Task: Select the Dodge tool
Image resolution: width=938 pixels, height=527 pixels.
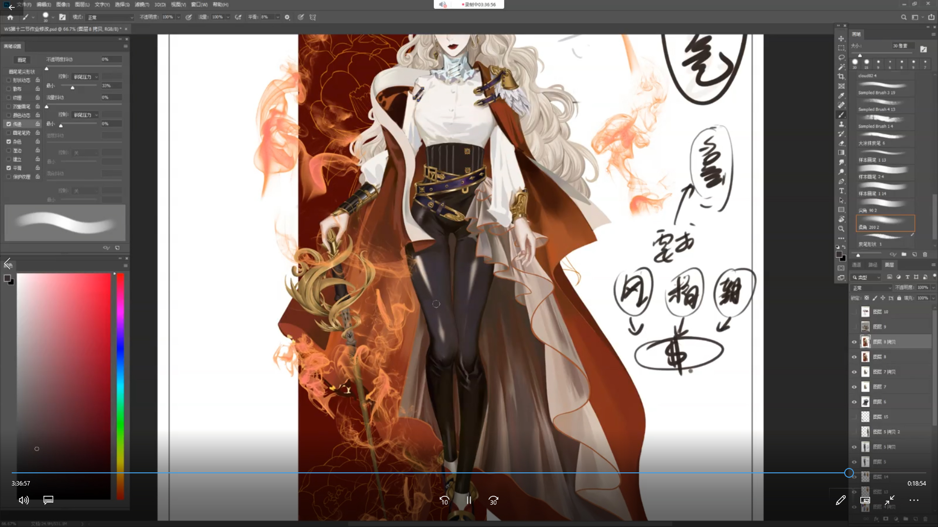Action: [841, 172]
